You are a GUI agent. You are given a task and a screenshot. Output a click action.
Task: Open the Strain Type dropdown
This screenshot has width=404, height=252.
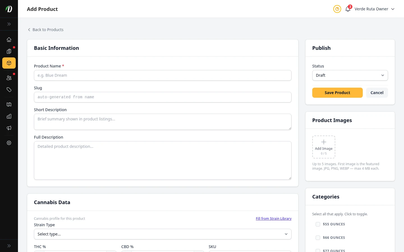(x=163, y=234)
